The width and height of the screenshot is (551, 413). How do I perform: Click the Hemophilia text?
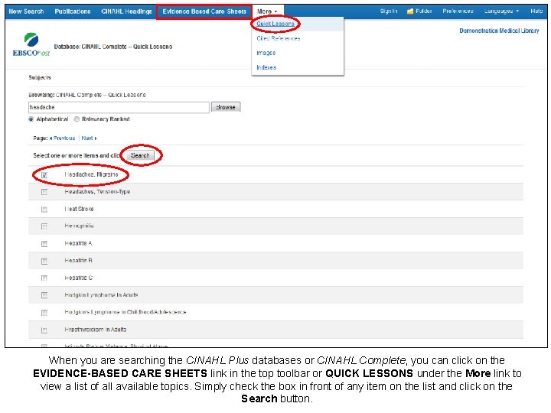[x=79, y=226]
